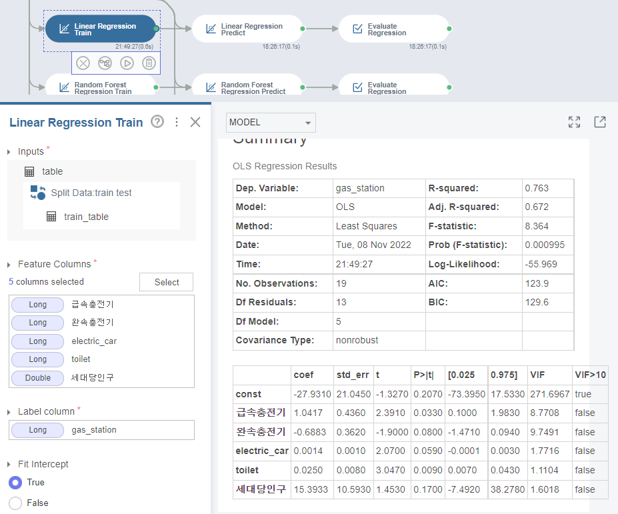Select the Random Forest Regression Predict node
The image size is (618, 514).
[247, 86]
